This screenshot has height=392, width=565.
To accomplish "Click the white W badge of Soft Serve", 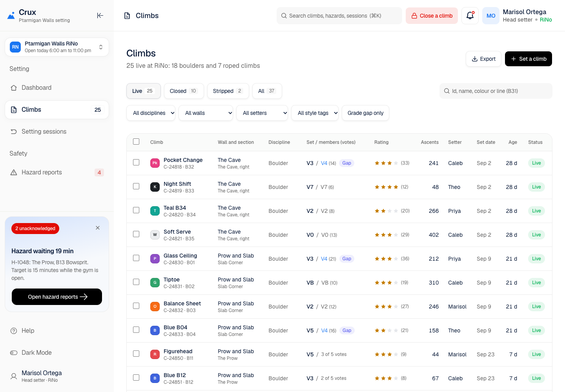I will click(x=155, y=235).
